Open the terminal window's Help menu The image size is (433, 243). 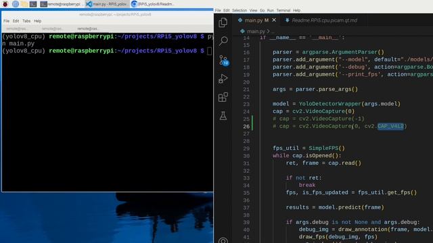(x=38, y=21)
